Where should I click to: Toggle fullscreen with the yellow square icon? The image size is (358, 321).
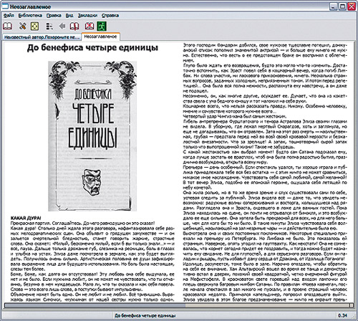coord(34,26)
